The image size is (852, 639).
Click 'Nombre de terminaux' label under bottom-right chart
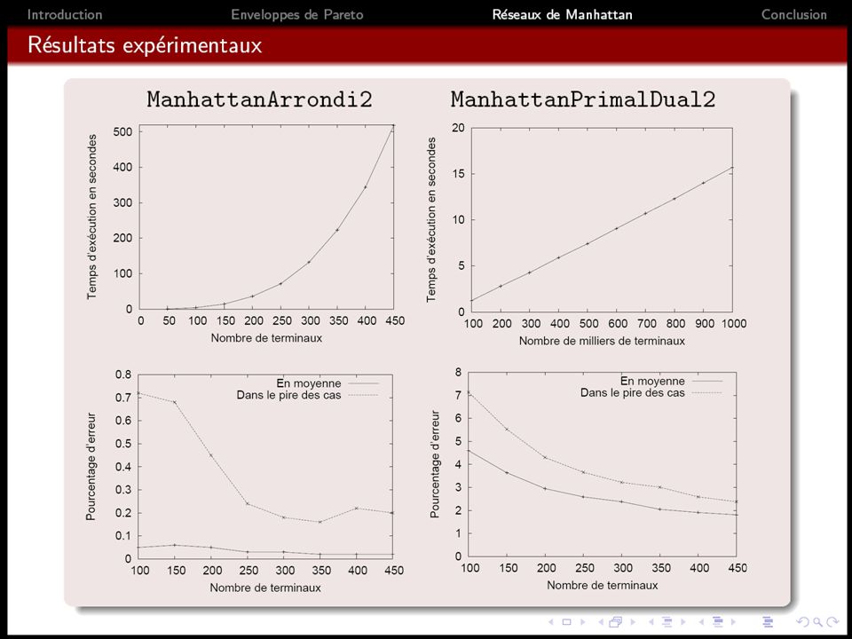point(602,585)
